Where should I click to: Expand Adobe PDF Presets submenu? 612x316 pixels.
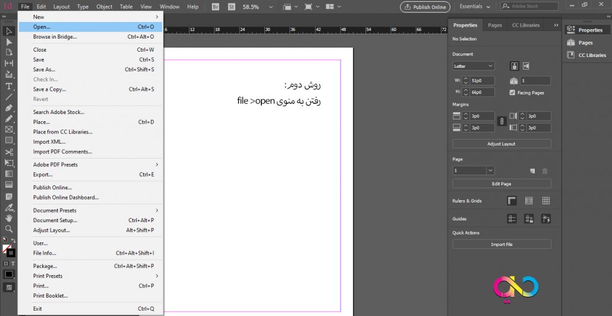tap(91, 165)
